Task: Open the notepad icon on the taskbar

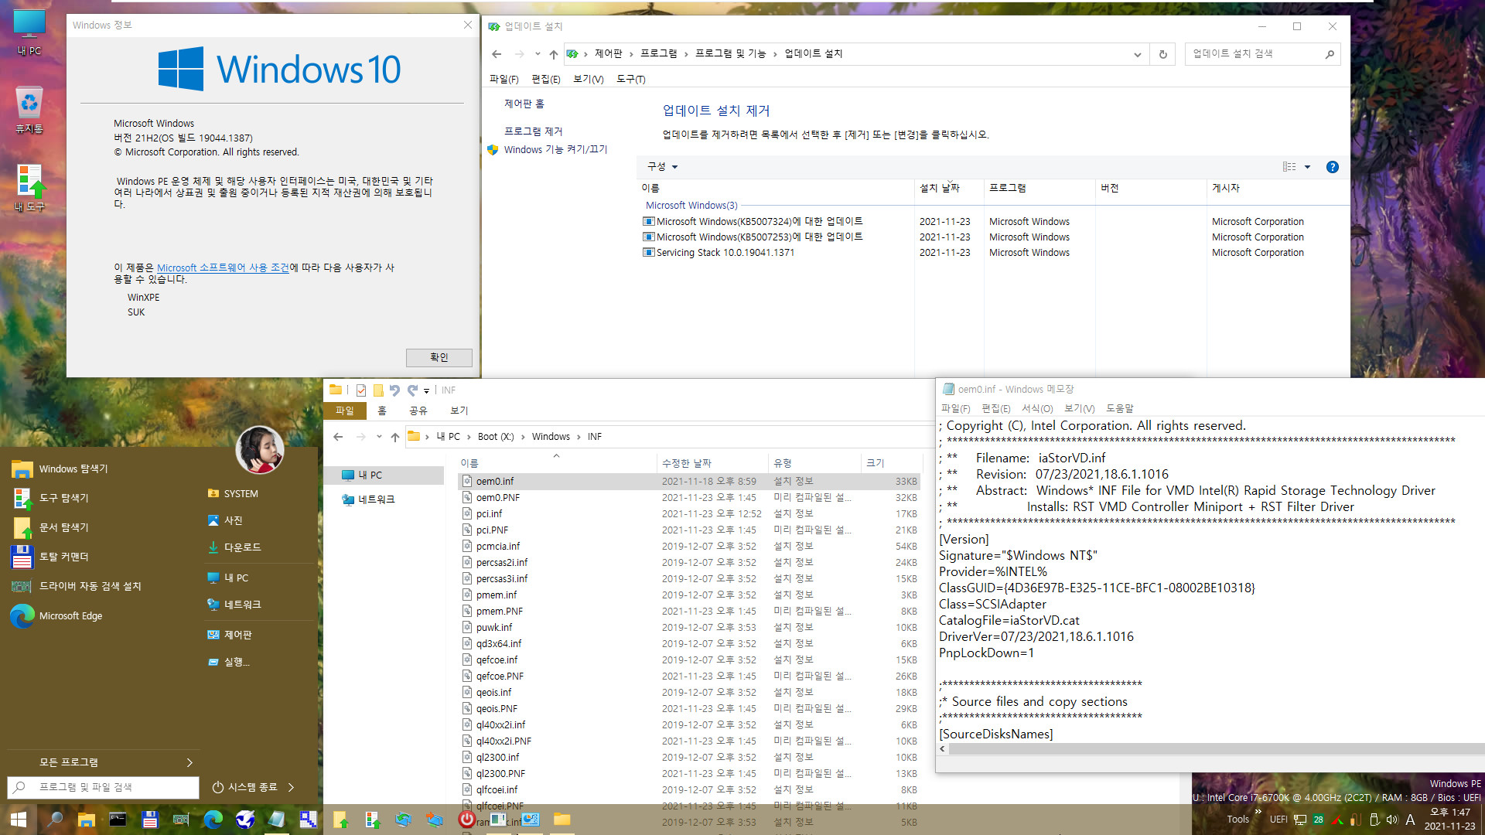Action: pyautogui.click(x=276, y=820)
